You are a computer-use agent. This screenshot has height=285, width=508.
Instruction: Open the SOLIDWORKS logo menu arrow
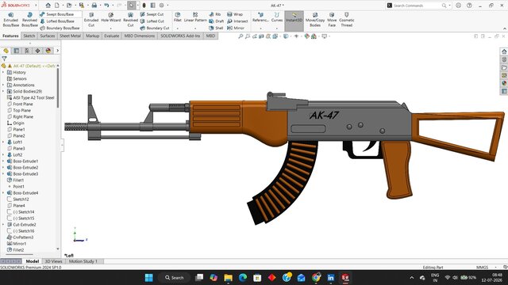pyautogui.click(x=36, y=6)
